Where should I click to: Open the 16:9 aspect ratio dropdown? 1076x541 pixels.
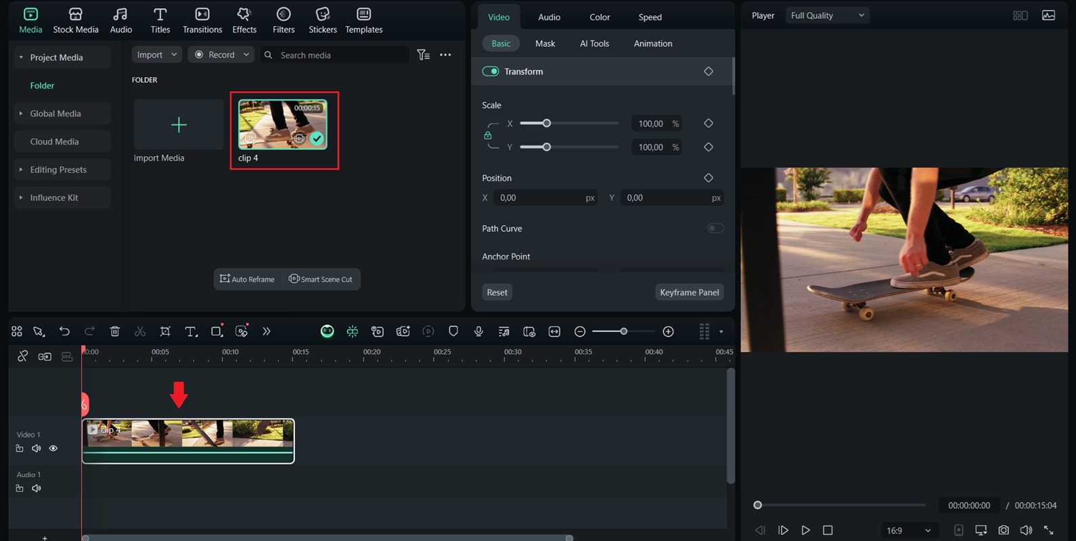pos(909,530)
